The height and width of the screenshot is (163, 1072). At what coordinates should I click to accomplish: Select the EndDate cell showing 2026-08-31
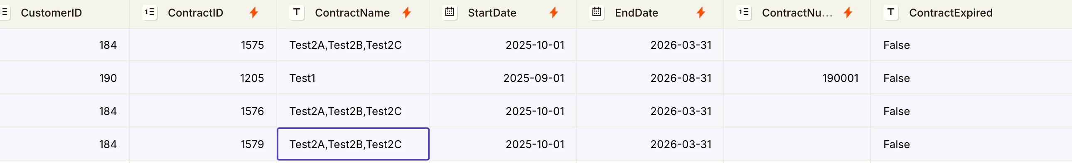click(x=650, y=78)
